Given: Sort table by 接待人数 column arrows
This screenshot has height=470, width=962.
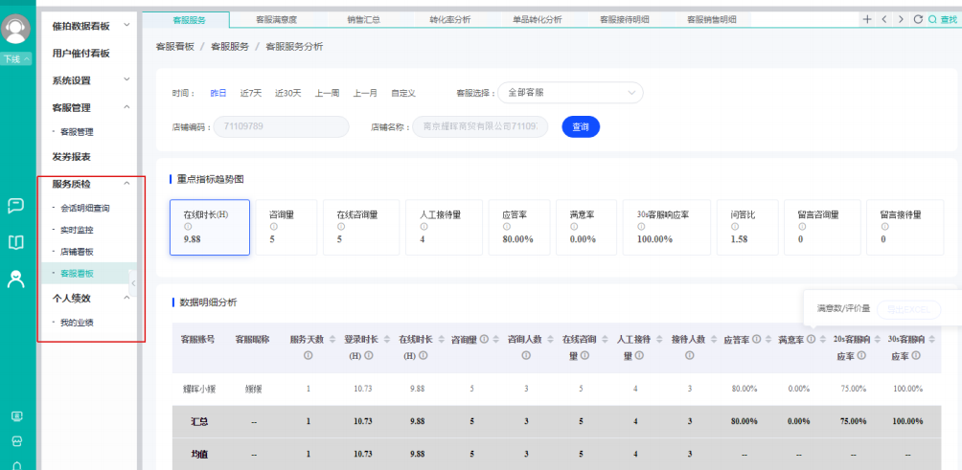Looking at the screenshot, I should (714, 340).
